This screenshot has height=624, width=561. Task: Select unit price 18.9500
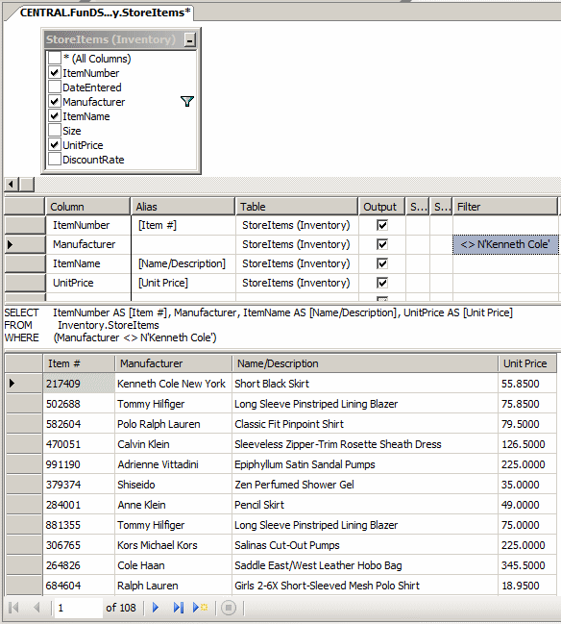[x=527, y=586]
